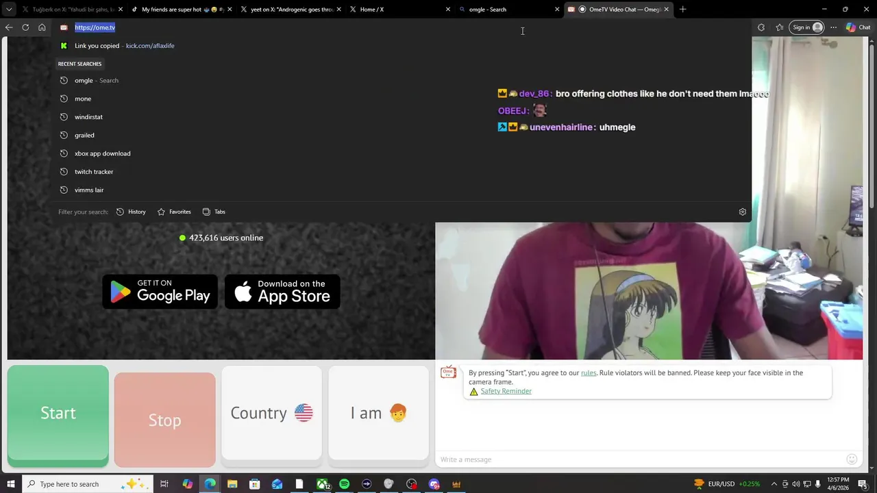Reload the page with refresh icon
The width and height of the screenshot is (877, 493).
[x=25, y=27]
